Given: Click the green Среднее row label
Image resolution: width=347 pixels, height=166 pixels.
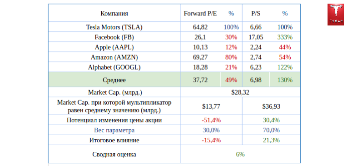Looking at the screenshot, I should coord(114,80).
